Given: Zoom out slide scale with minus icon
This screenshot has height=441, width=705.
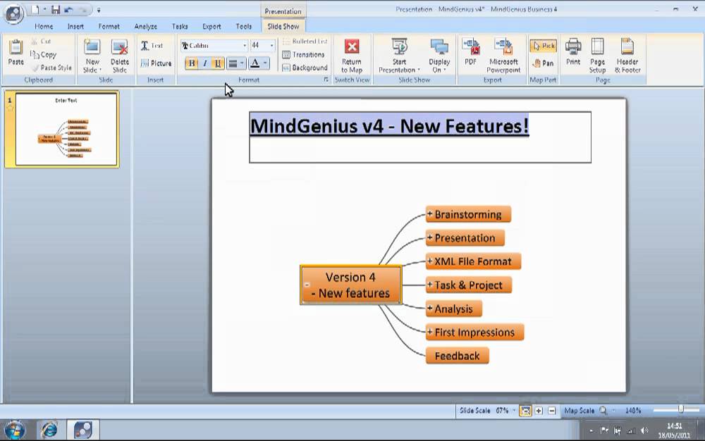Looking at the screenshot, I should 552,411.
